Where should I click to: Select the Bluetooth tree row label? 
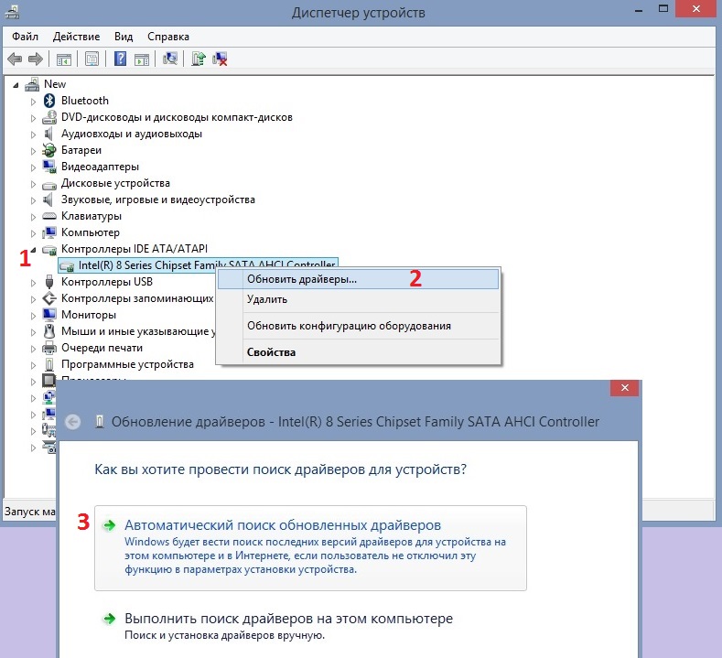(x=85, y=101)
